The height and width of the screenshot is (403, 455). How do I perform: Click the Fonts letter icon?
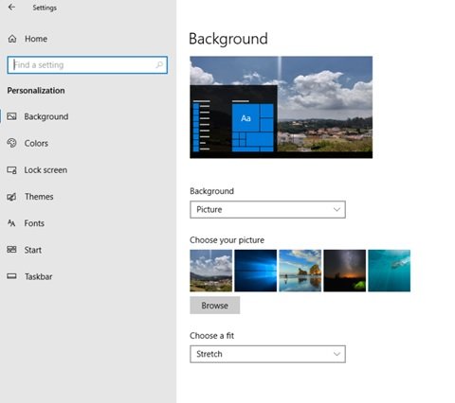[11, 223]
